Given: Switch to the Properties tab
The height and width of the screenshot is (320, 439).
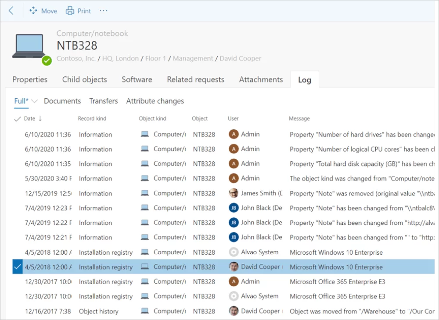Looking at the screenshot, I should [x=30, y=79].
